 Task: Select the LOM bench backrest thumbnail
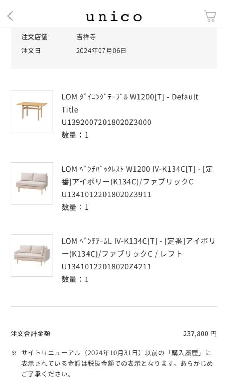[x=32, y=183]
